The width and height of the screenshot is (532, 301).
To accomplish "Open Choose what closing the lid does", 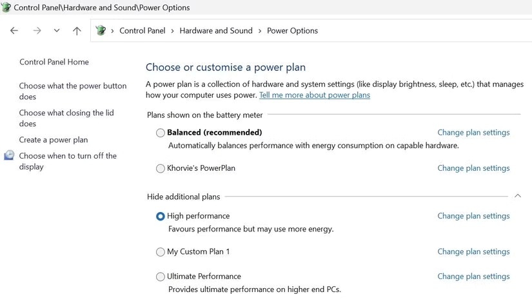I will point(66,118).
